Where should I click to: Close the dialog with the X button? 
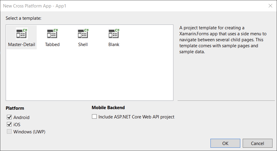[x=270, y=6]
